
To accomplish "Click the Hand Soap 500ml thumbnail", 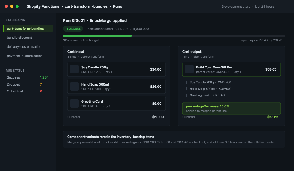I will tap(74, 86).
